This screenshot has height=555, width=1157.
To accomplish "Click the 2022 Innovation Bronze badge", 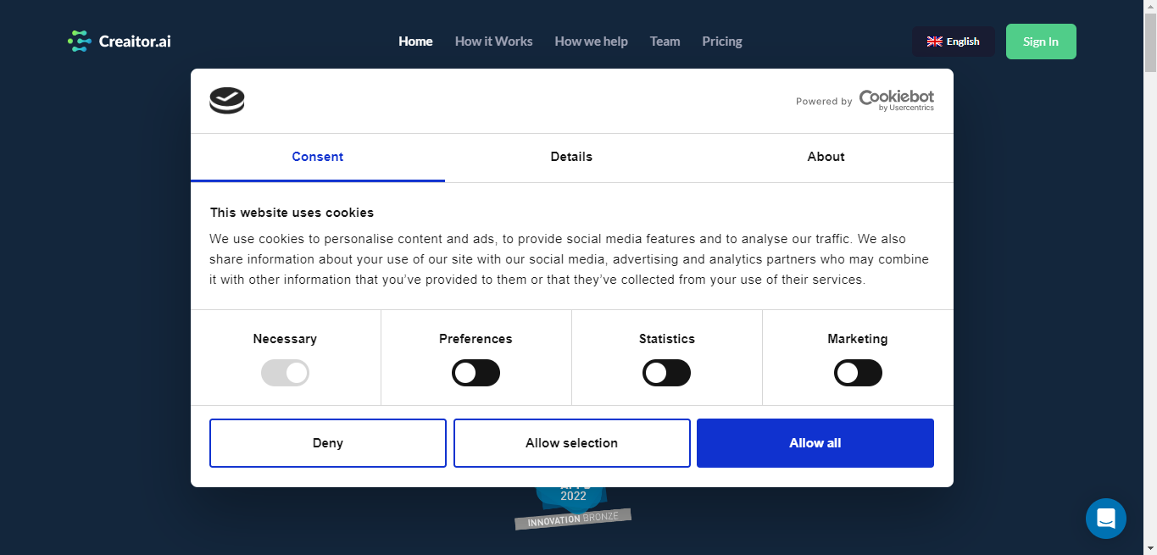I will 573,508.
